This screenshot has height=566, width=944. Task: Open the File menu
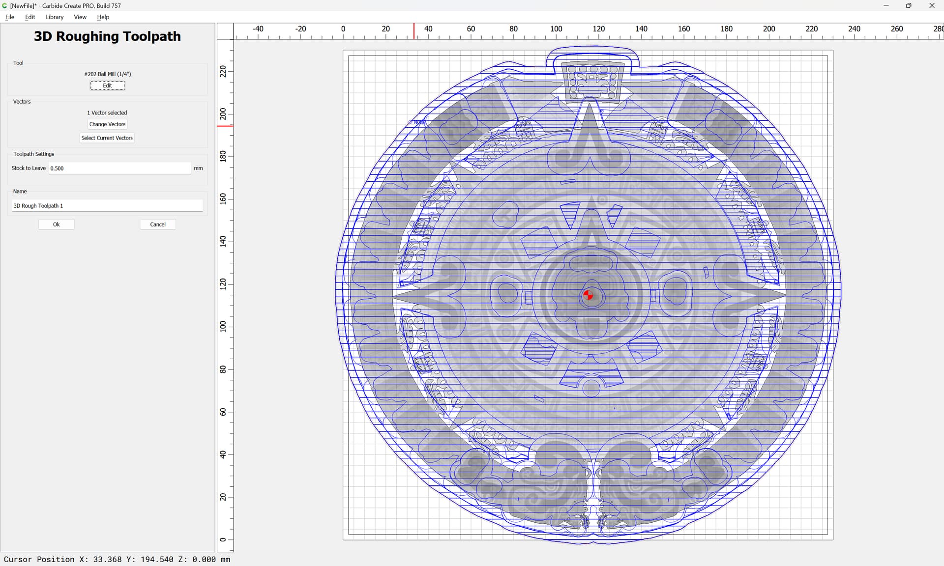pyautogui.click(x=9, y=17)
